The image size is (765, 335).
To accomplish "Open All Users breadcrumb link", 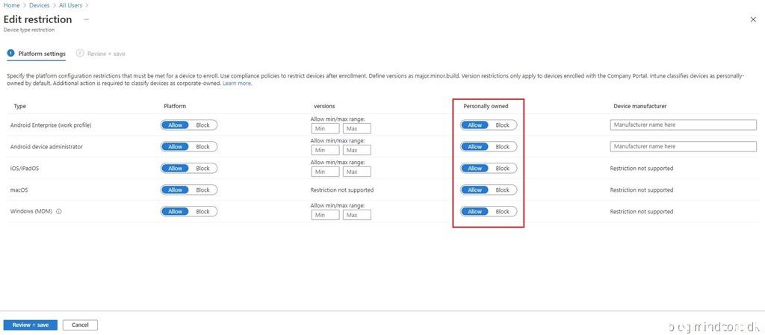I will 71,5.
